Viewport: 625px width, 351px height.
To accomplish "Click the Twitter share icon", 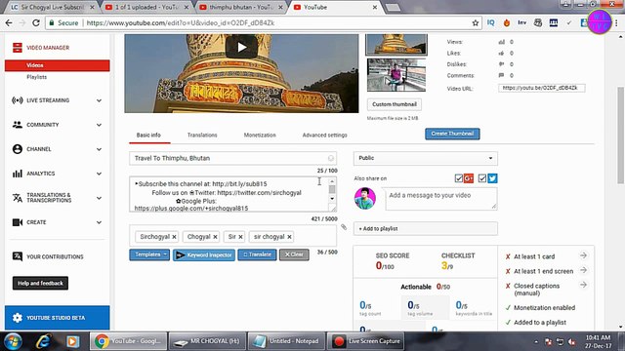I will (x=492, y=178).
